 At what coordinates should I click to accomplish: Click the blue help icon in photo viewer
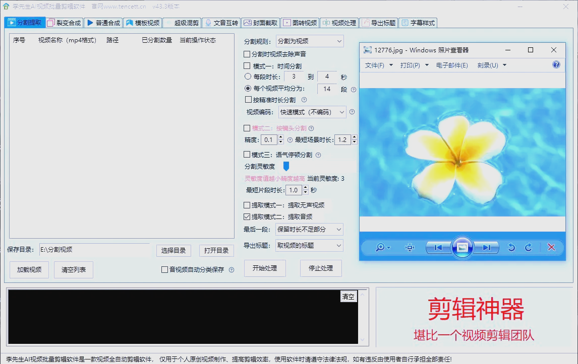click(556, 65)
